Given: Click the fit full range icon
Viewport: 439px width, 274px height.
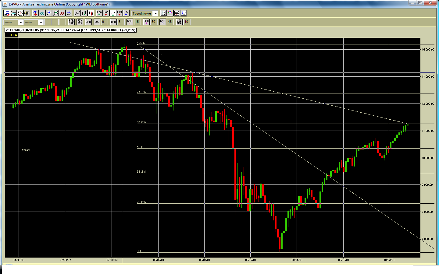Looking at the screenshot, I should [x=69, y=13].
